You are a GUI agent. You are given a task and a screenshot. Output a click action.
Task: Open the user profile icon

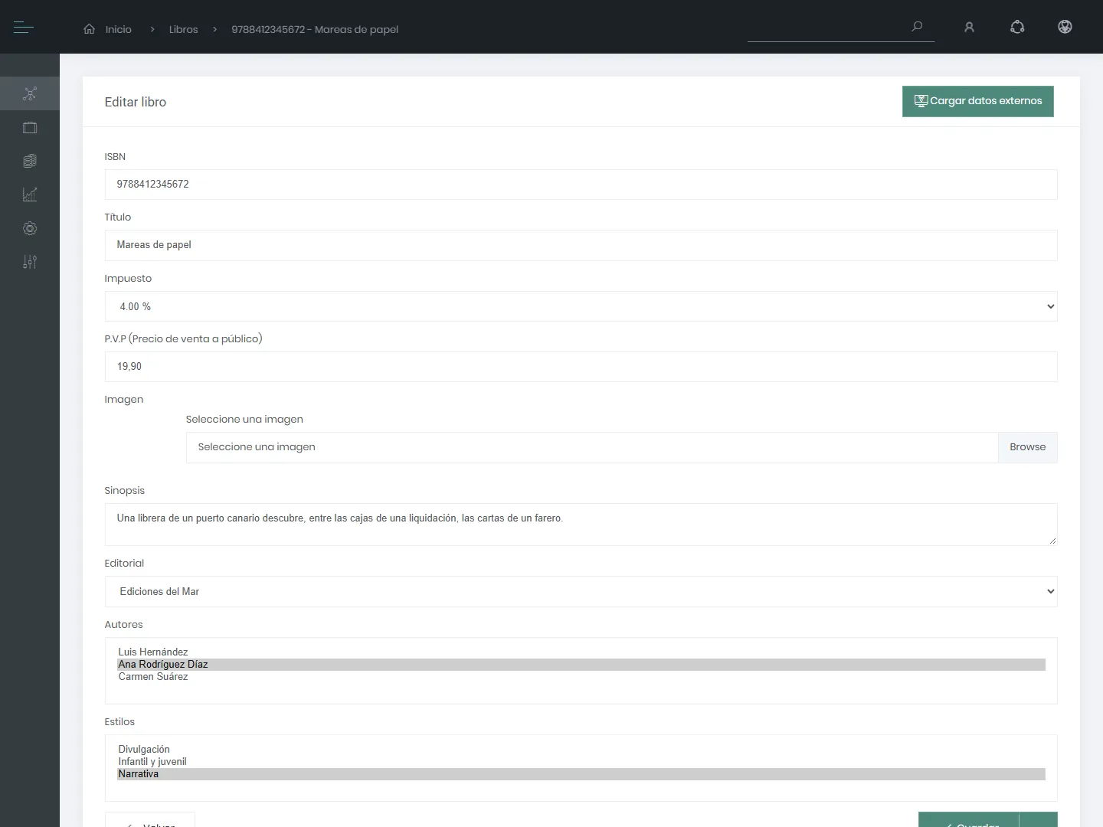point(969,28)
